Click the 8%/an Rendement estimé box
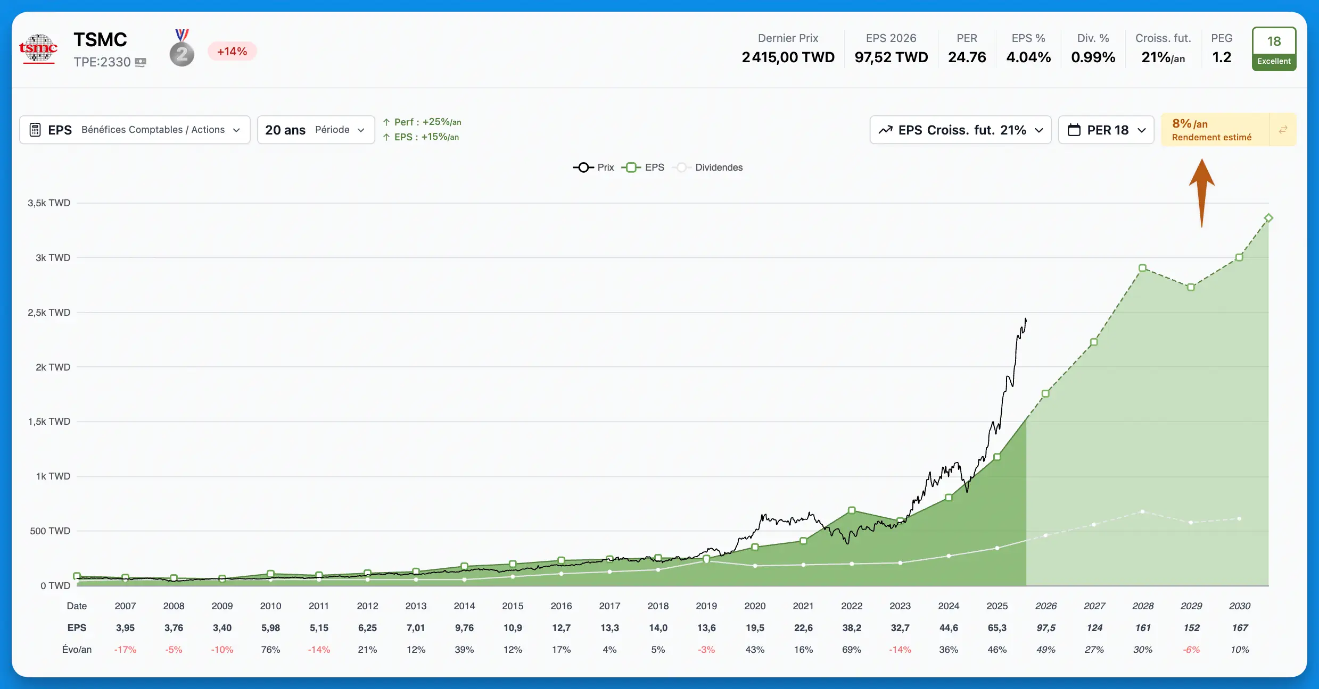The image size is (1319, 689). click(x=1215, y=130)
